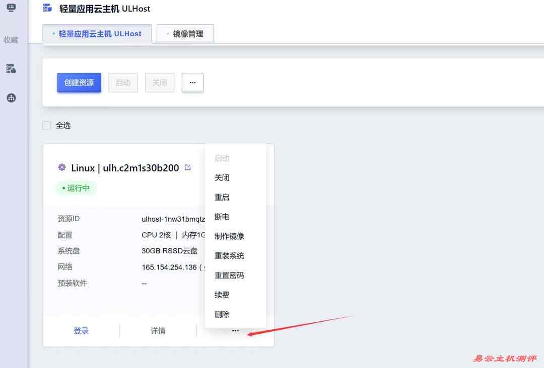Click the edit icon next to ulh.c2m1s30b200

(187, 167)
